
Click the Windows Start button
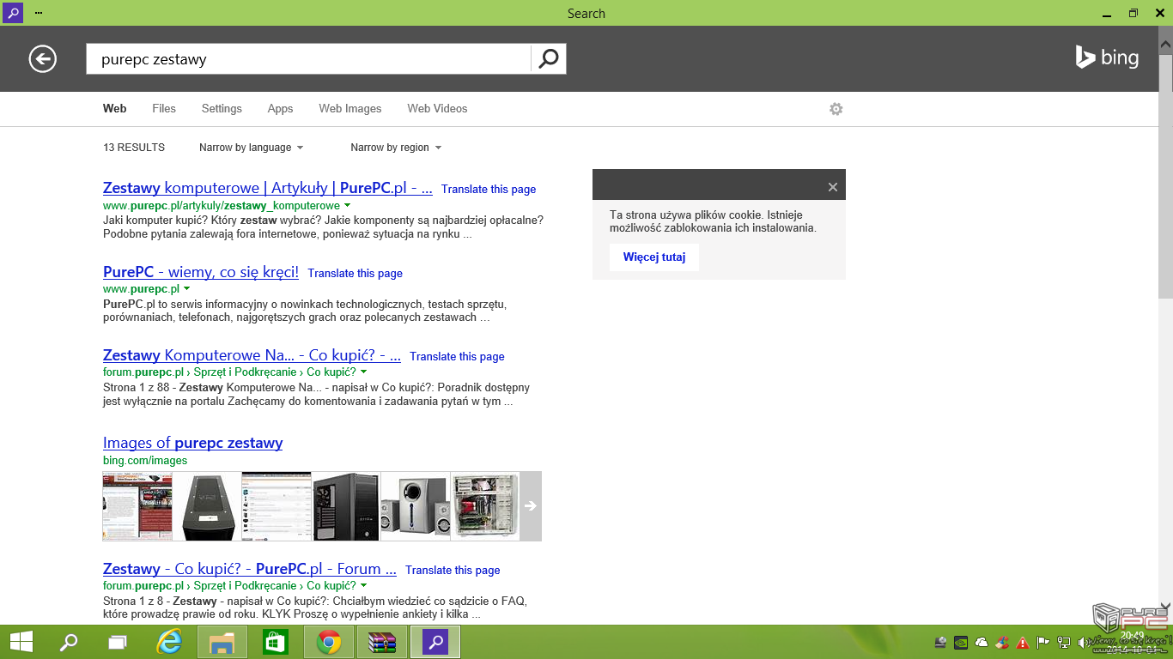point(21,642)
